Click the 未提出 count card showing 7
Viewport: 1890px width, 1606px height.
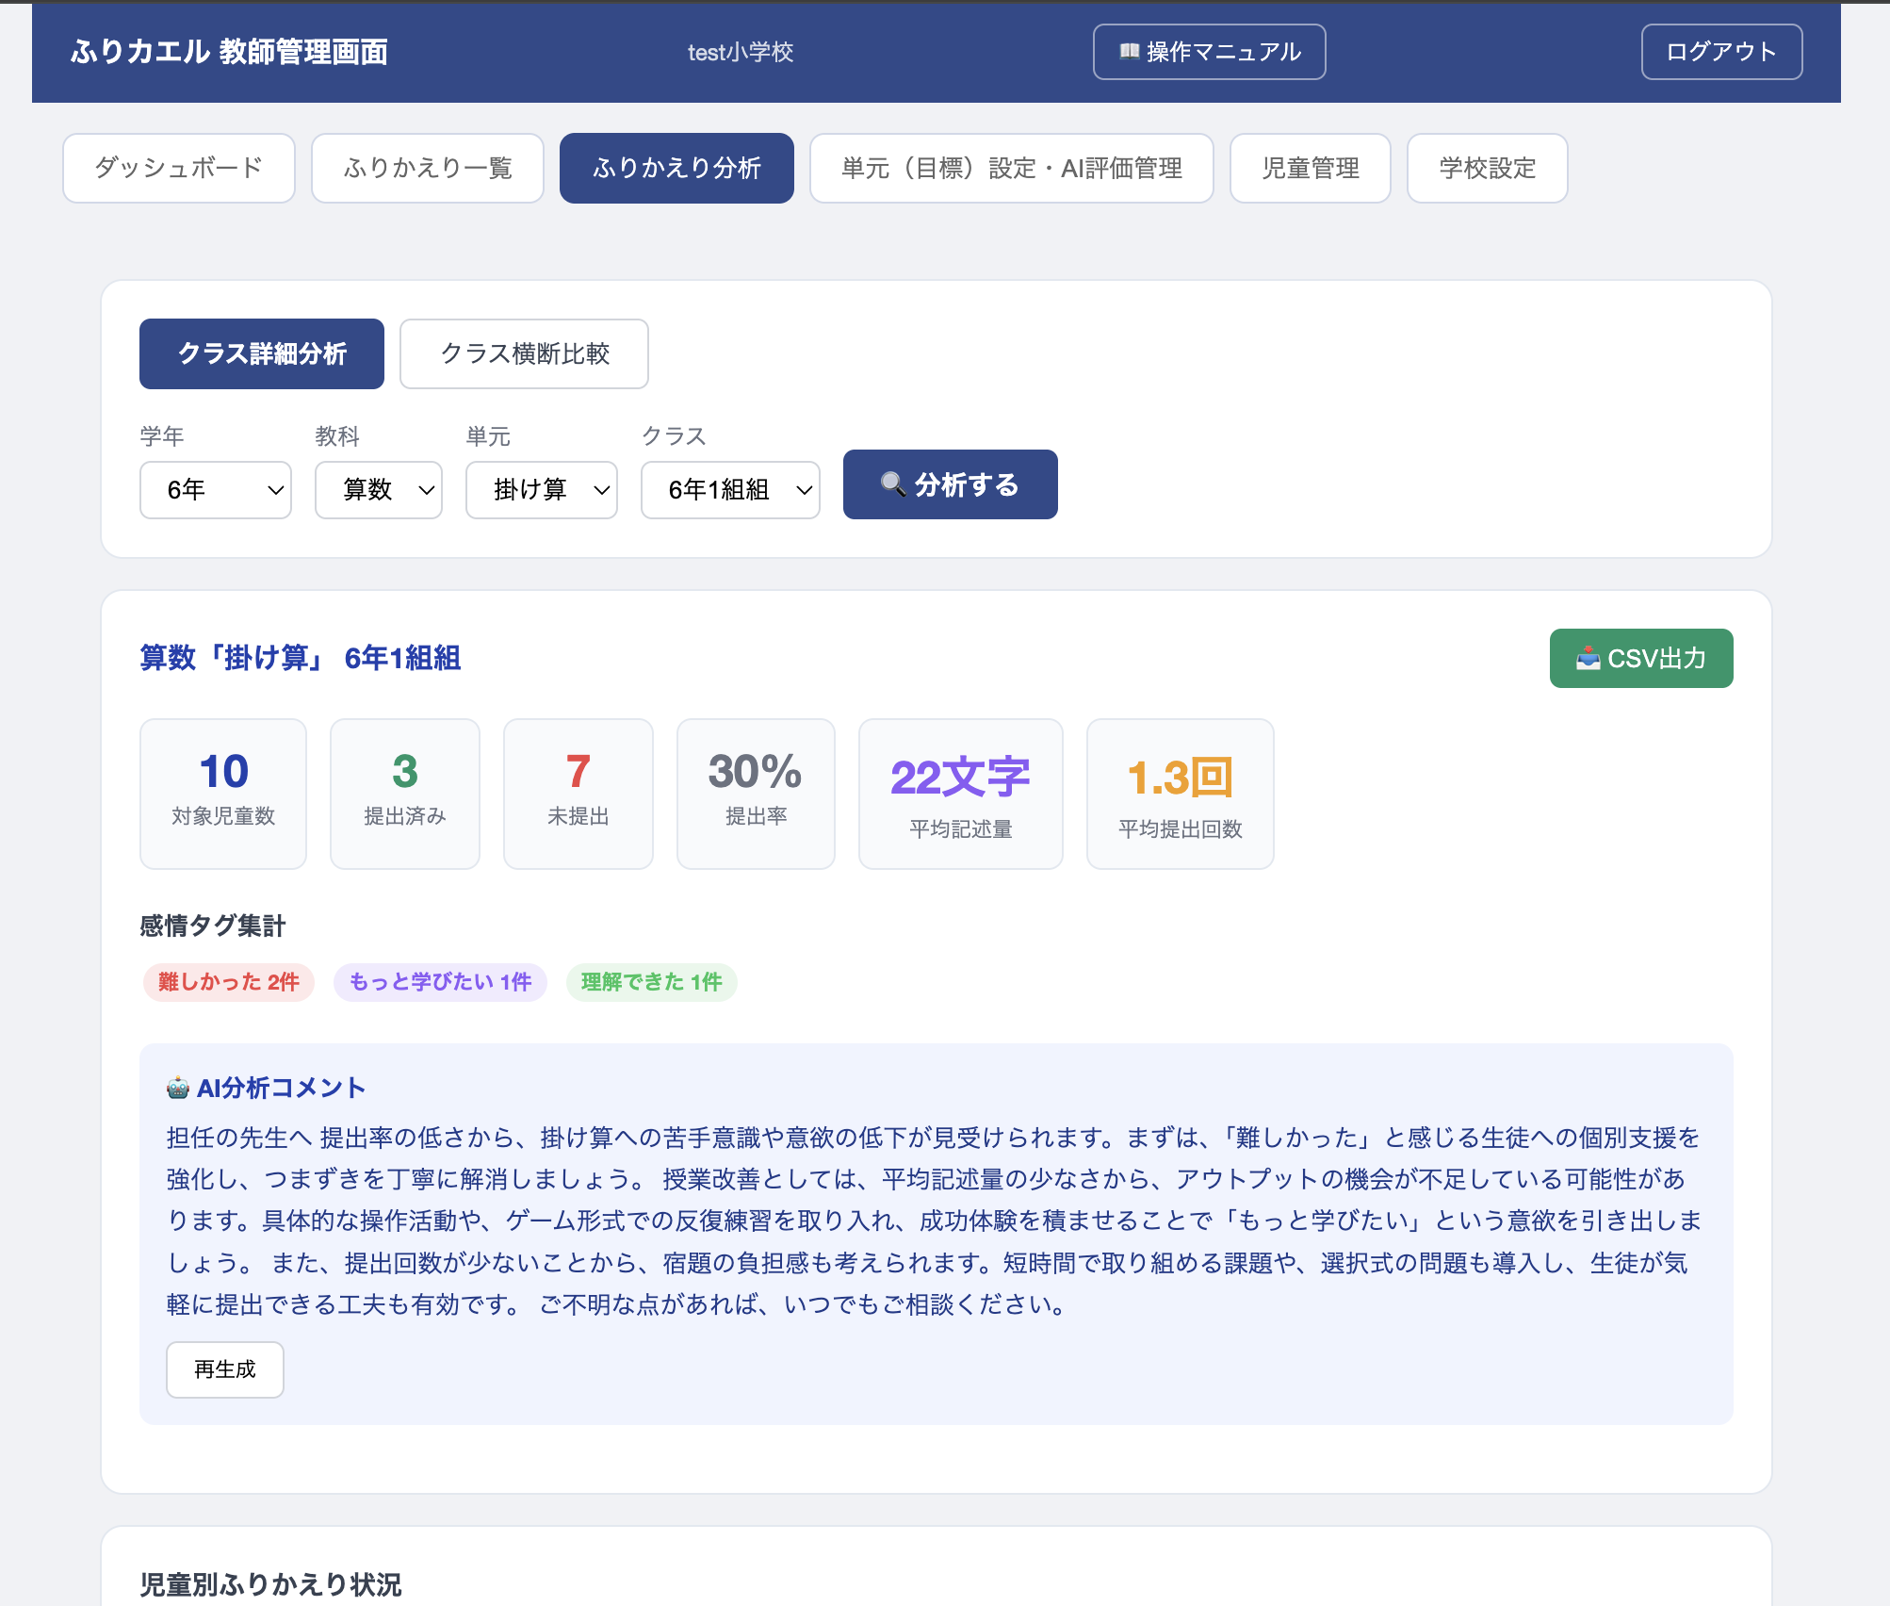pos(578,794)
